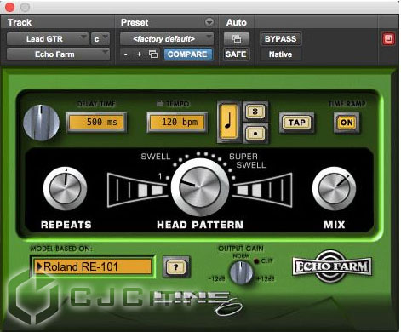Image resolution: width=401 pixels, height=332 pixels.
Task: Click the question mark help button
Action: point(176,266)
